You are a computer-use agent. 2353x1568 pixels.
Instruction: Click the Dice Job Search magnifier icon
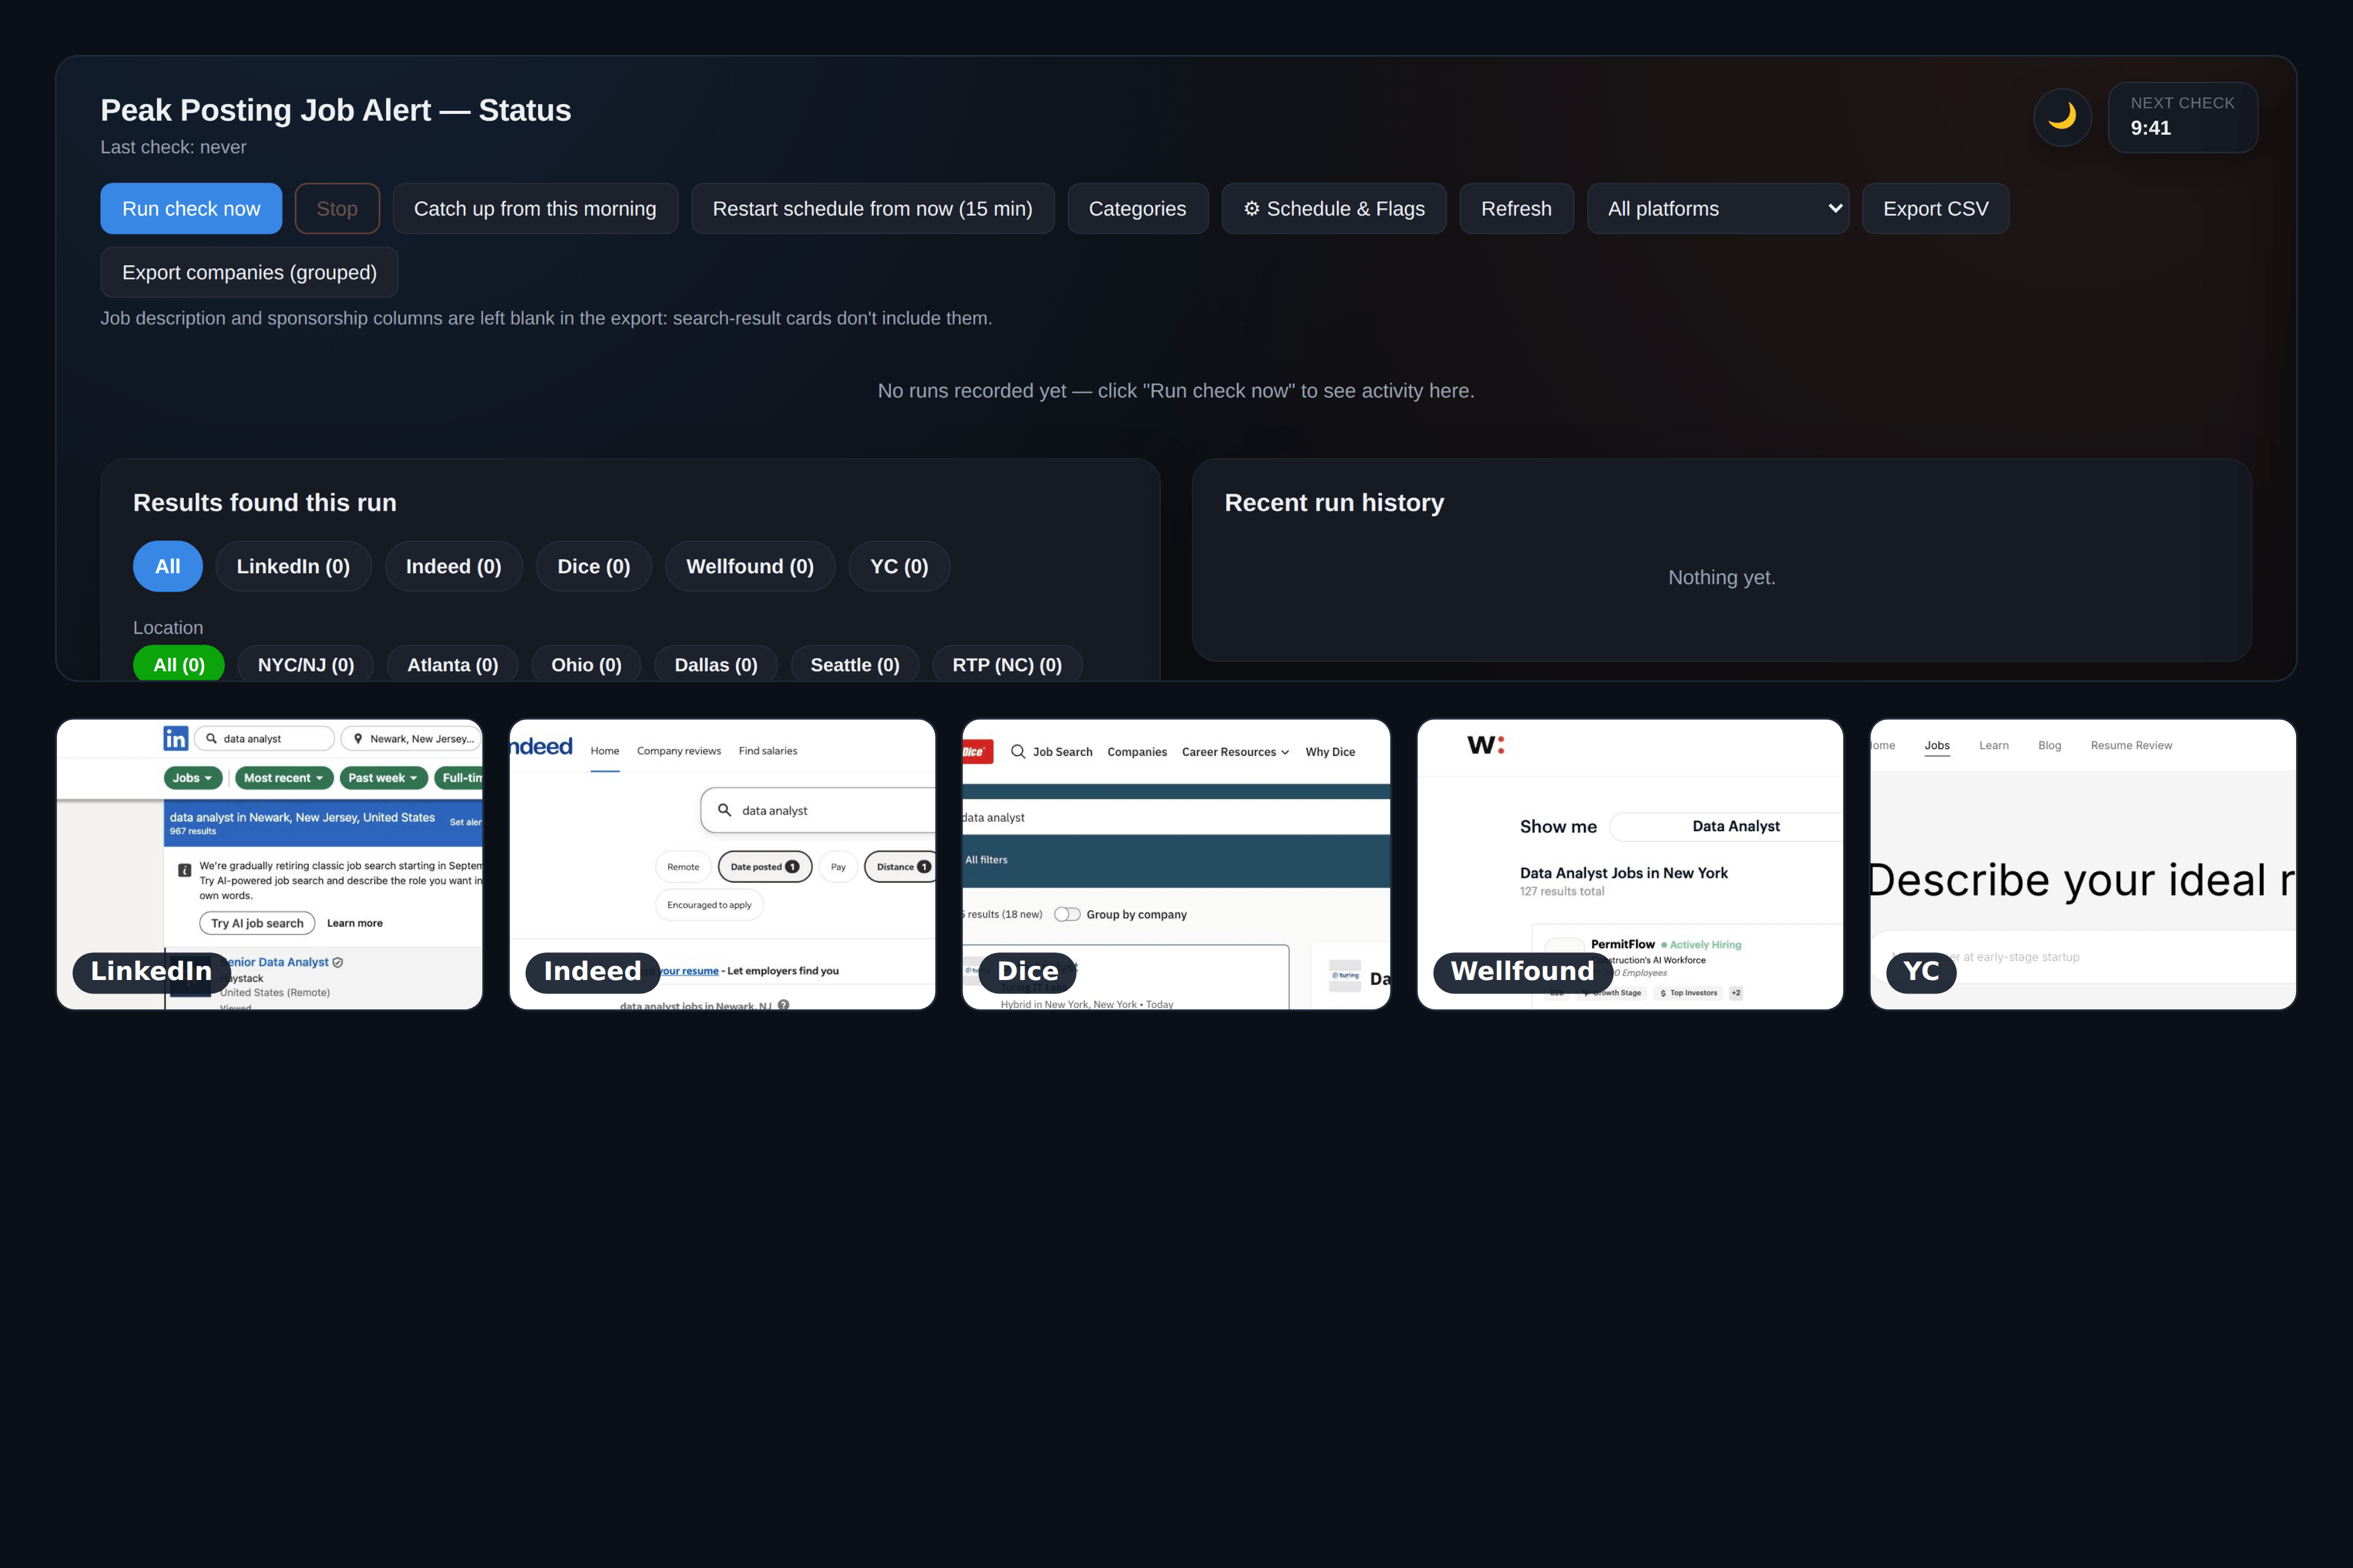point(1017,751)
